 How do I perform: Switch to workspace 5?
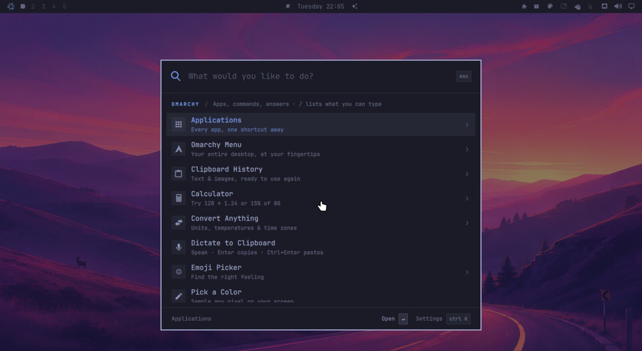pos(64,6)
